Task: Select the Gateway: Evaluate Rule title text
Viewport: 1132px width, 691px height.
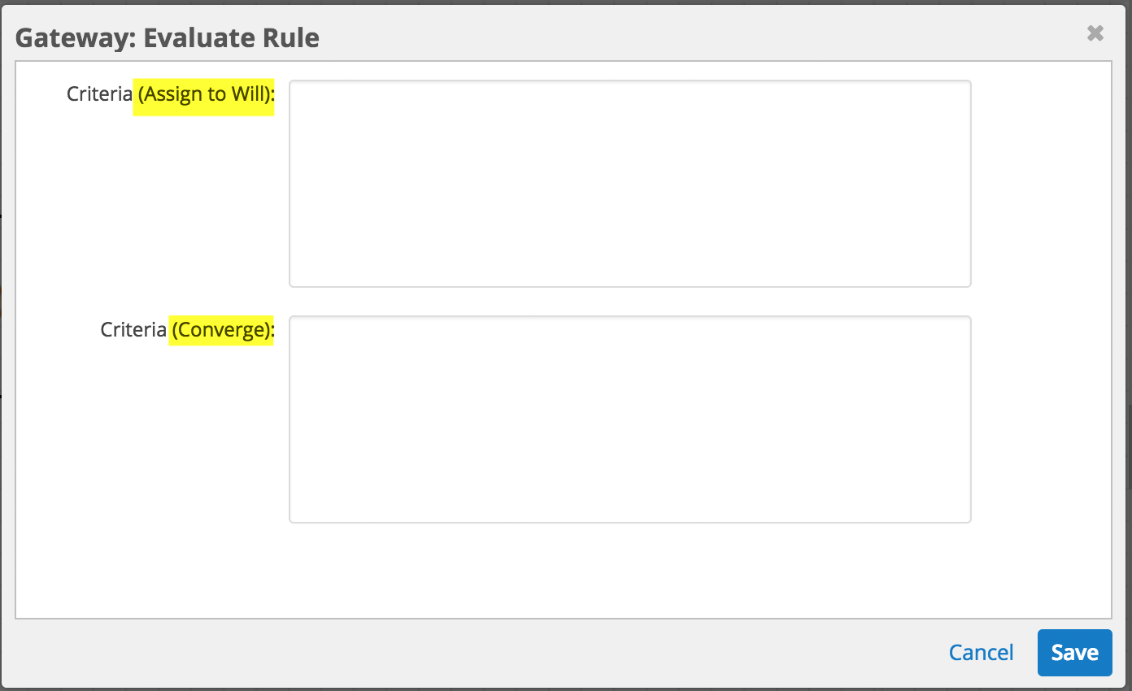Action: [168, 38]
